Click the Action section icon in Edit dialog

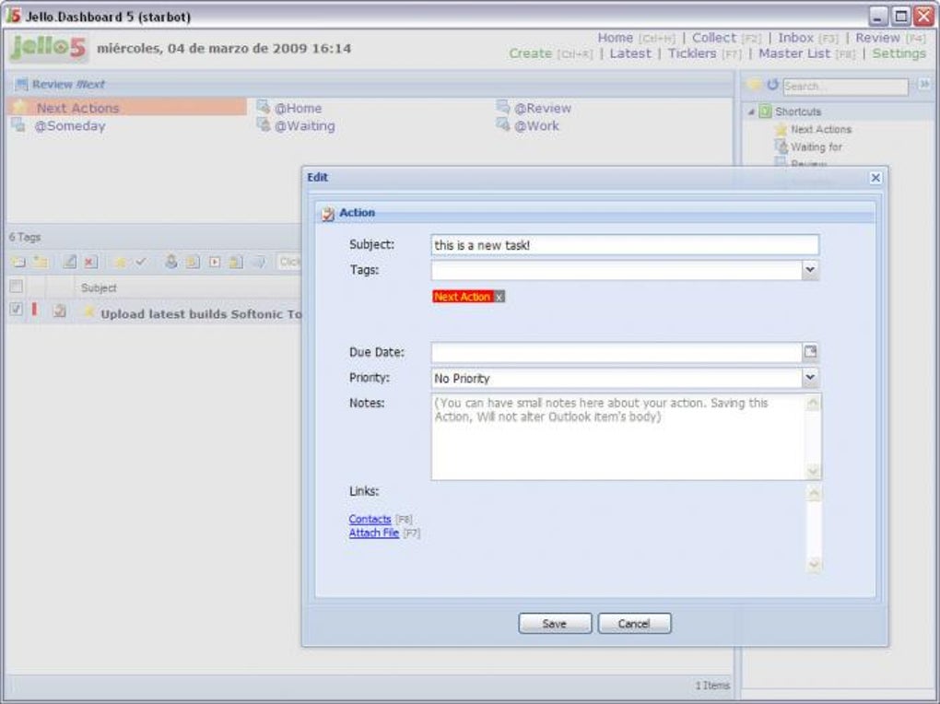327,214
